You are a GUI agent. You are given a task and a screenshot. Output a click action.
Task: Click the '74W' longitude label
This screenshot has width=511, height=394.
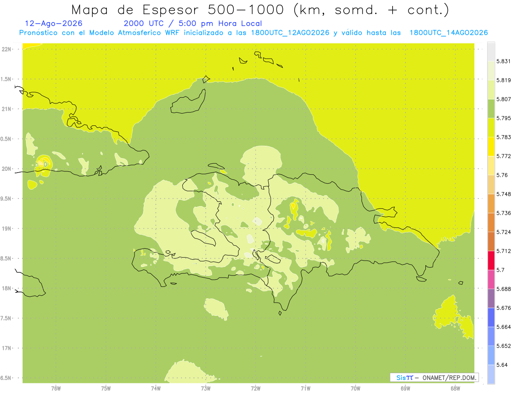[156, 388]
